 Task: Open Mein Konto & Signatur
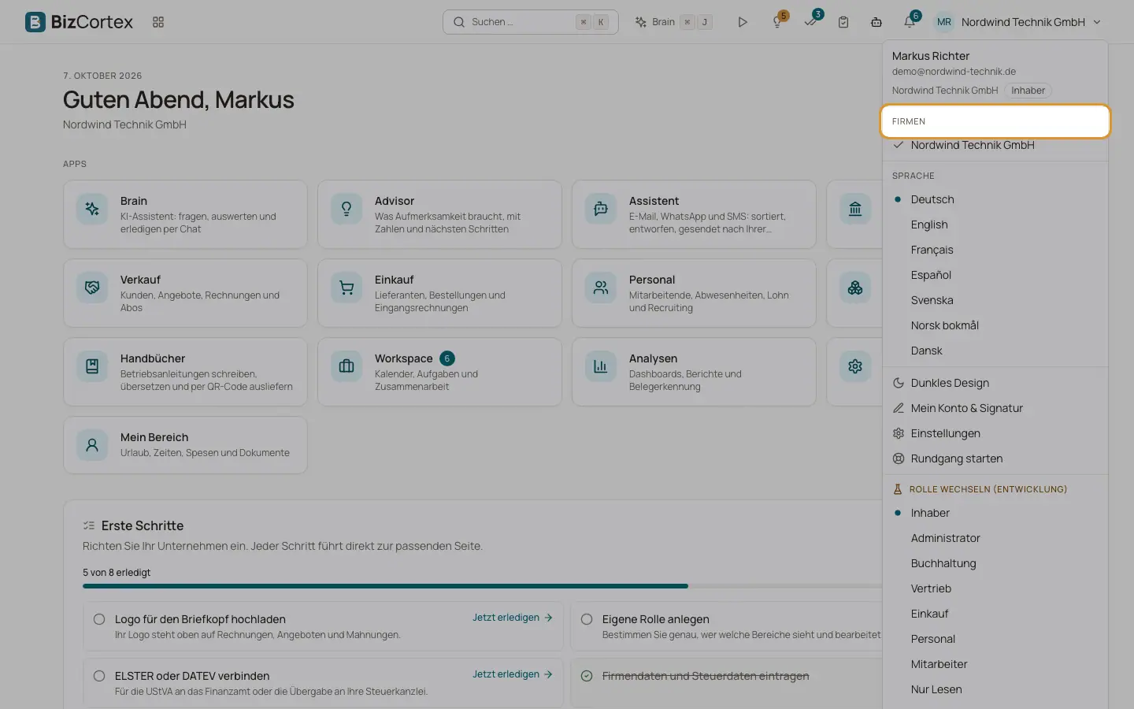(995, 408)
